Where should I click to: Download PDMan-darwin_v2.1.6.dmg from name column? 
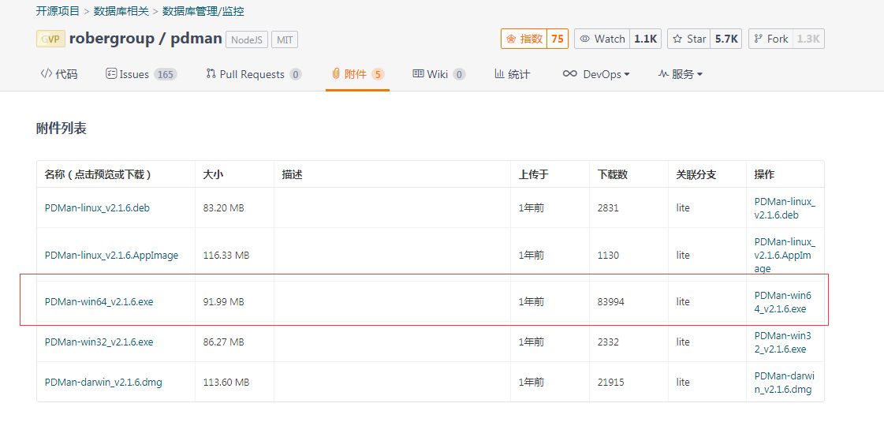point(103,383)
